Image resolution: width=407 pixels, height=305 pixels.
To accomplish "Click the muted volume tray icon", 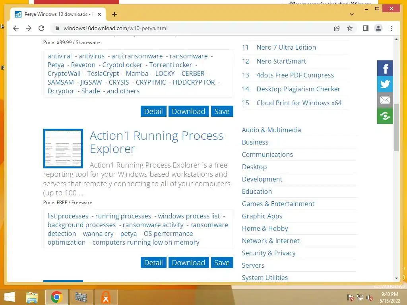I will coord(370,297).
